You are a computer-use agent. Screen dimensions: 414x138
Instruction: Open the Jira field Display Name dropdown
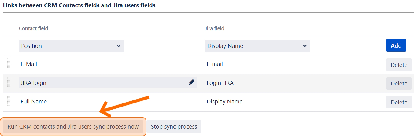(x=257, y=46)
